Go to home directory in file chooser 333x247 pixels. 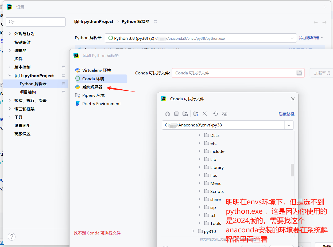pos(168,114)
